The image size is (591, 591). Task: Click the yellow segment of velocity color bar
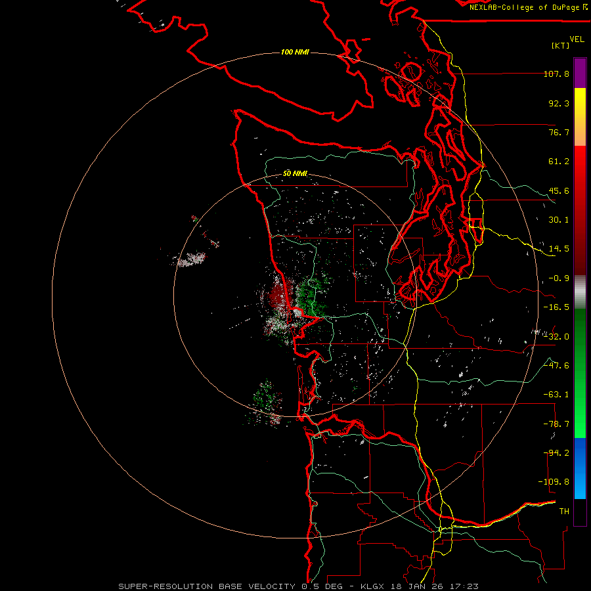[x=580, y=117]
